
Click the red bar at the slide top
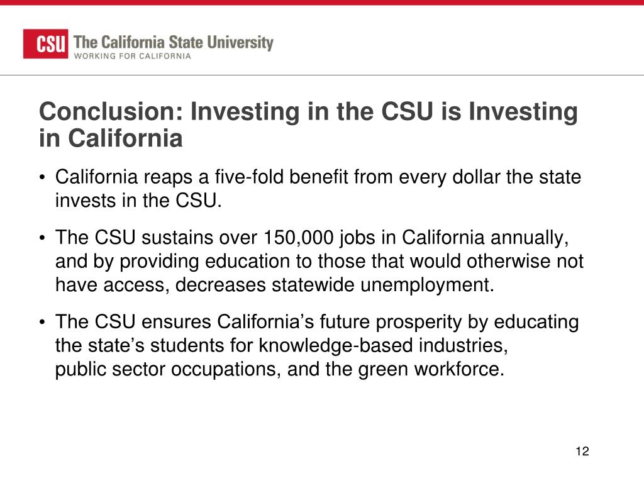pyautogui.click(x=322, y=3)
